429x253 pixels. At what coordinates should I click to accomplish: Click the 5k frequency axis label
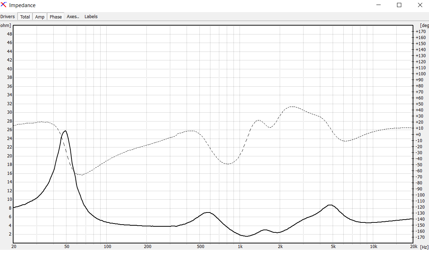pyautogui.click(x=333, y=247)
